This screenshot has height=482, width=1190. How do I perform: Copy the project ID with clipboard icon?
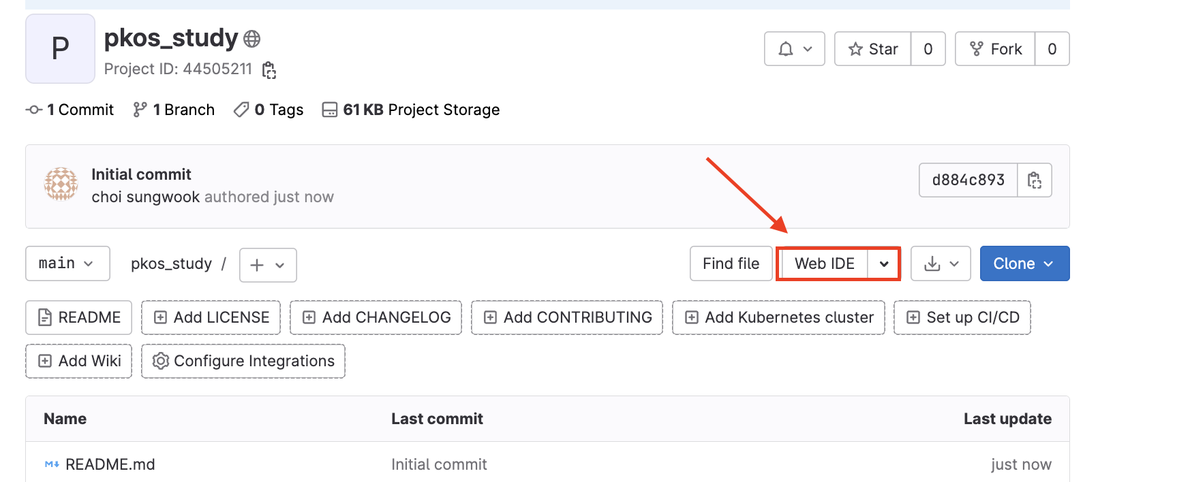point(269,70)
